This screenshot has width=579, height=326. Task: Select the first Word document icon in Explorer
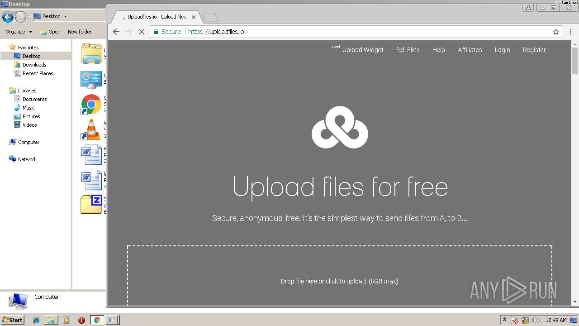[x=91, y=155]
